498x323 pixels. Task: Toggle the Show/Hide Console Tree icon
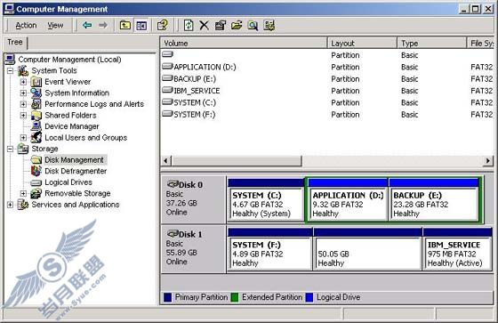141,26
